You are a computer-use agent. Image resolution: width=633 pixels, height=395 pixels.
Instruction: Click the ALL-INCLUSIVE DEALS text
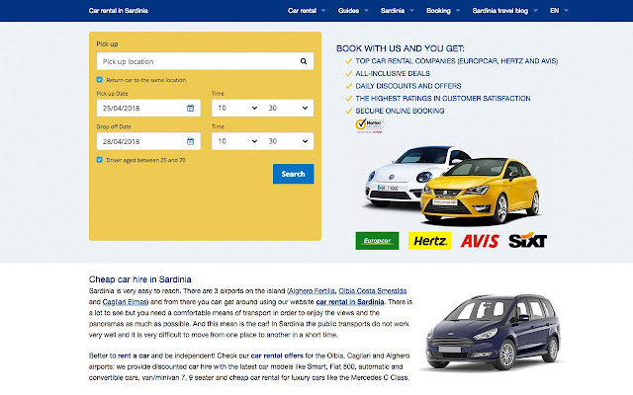[393, 74]
